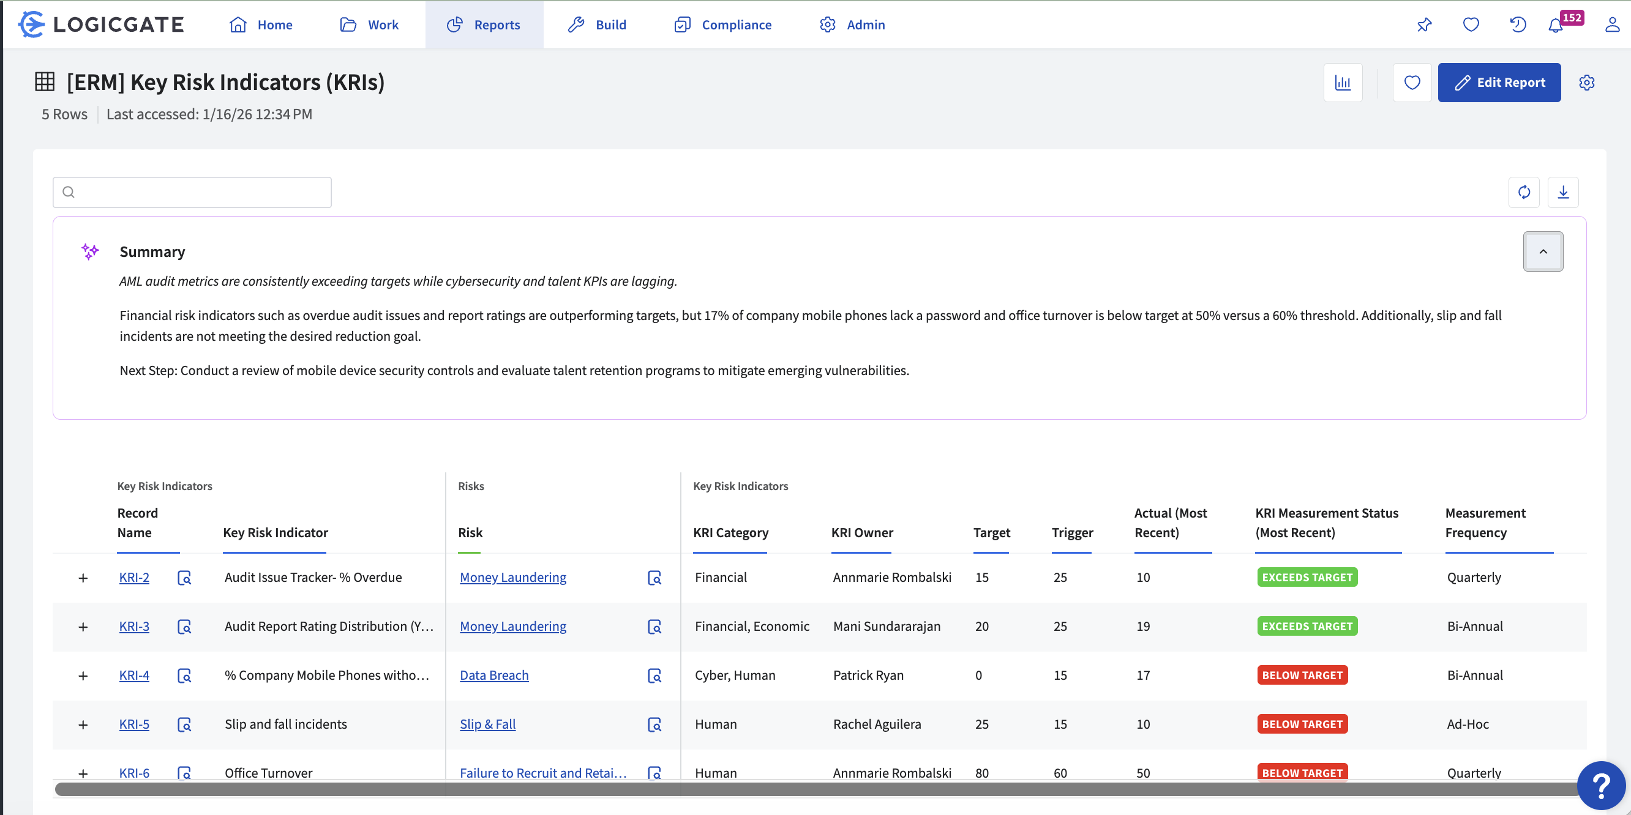
Task: Click the report search input field
Action: [192, 192]
